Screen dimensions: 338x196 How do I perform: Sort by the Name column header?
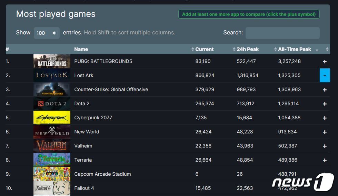81,49
